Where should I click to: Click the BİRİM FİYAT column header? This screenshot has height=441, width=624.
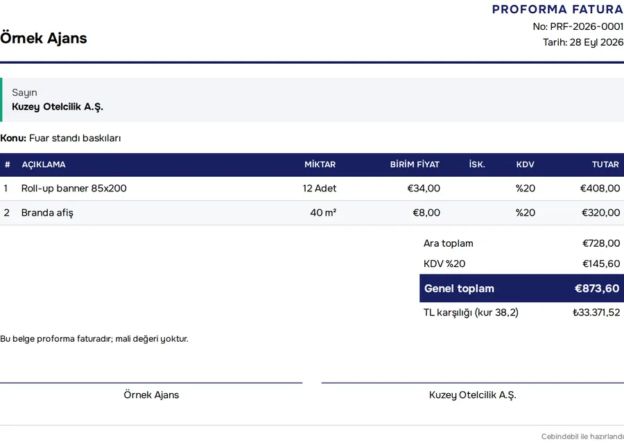(x=415, y=164)
